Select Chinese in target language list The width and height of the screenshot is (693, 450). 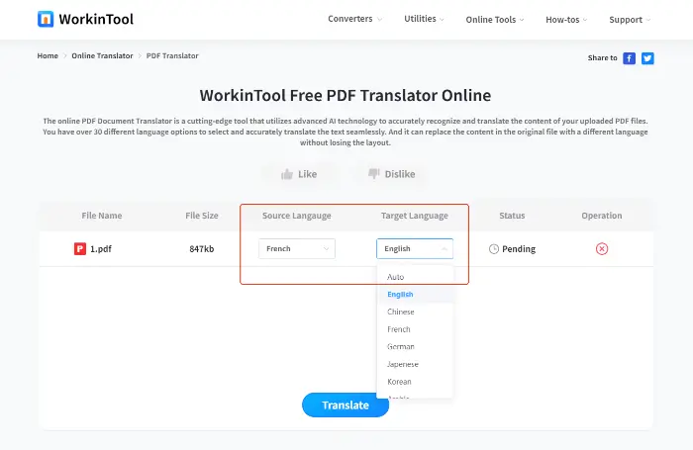pyautogui.click(x=415, y=312)
